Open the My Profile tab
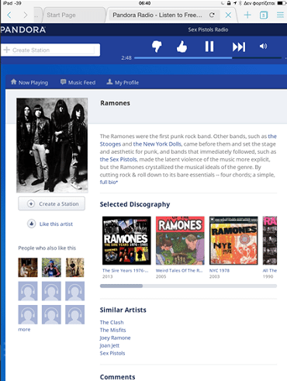 (x=123, y=82)
